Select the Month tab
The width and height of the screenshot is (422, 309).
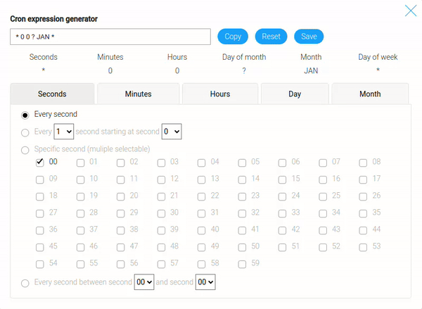pos(370,94)
